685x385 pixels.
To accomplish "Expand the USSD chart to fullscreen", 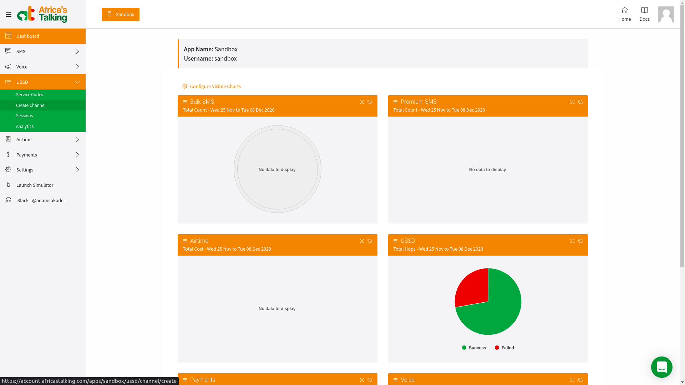I will tap(572, 241).
